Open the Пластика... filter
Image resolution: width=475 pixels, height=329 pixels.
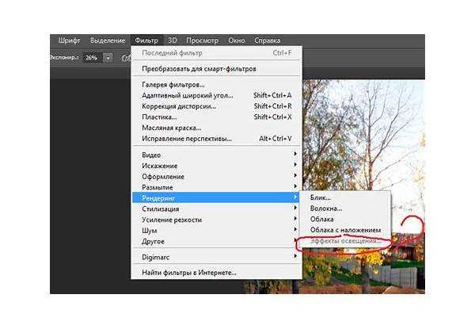pos(217,117)
